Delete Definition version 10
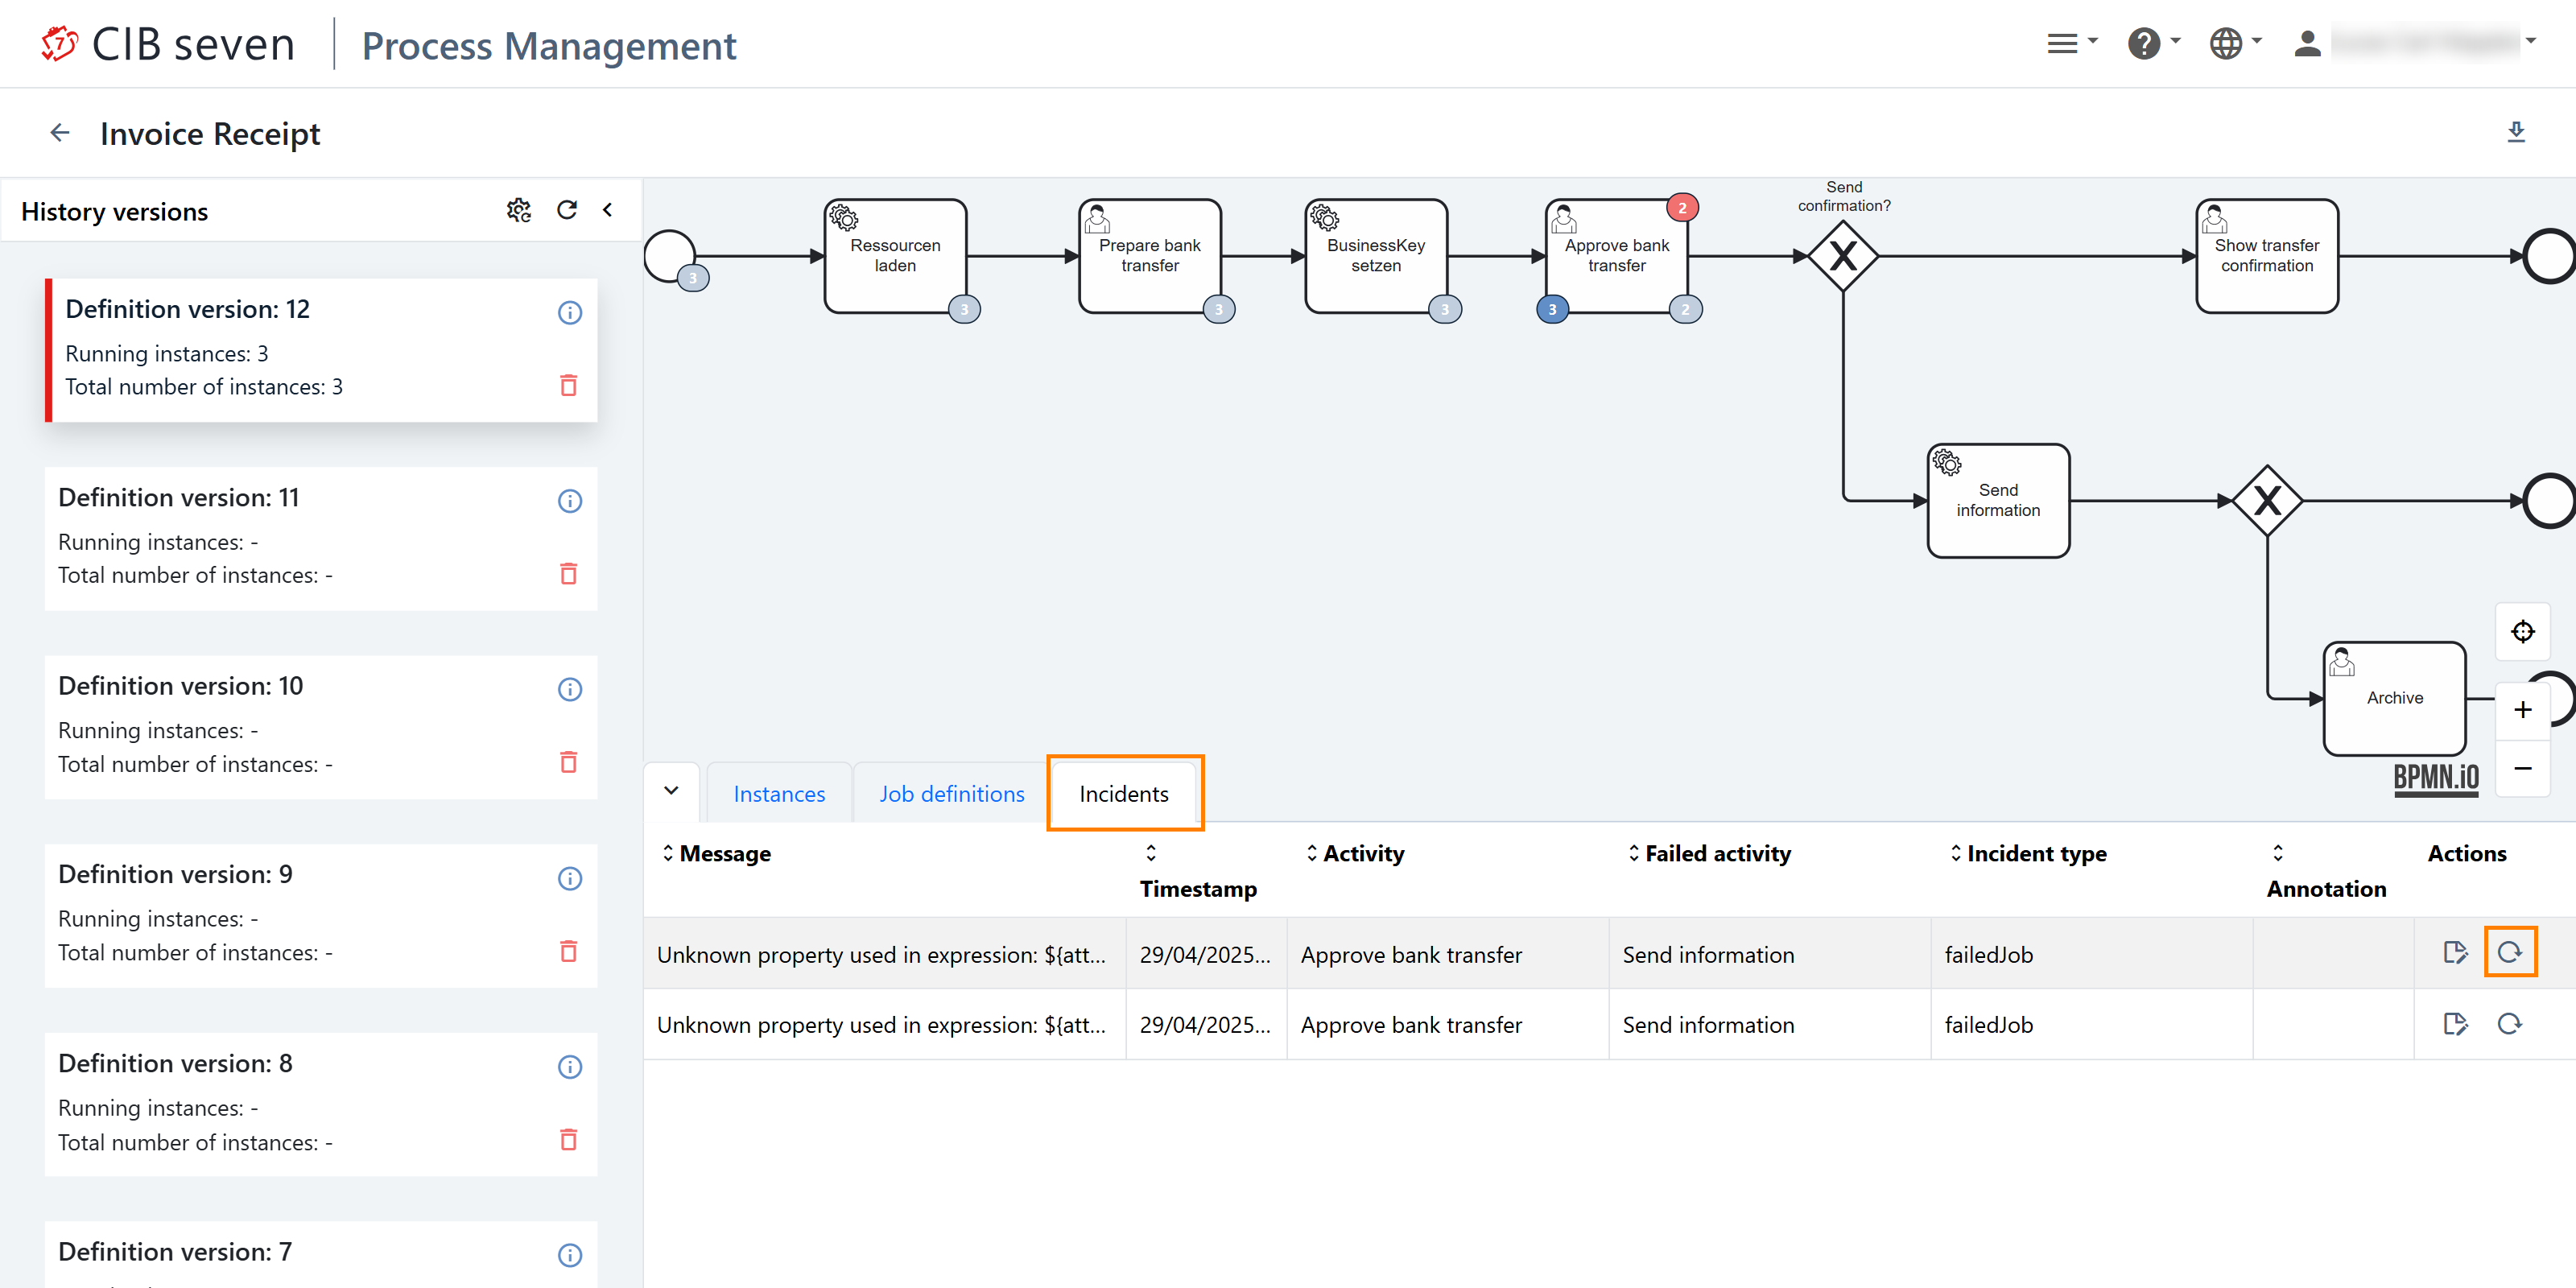 point(569,762)
